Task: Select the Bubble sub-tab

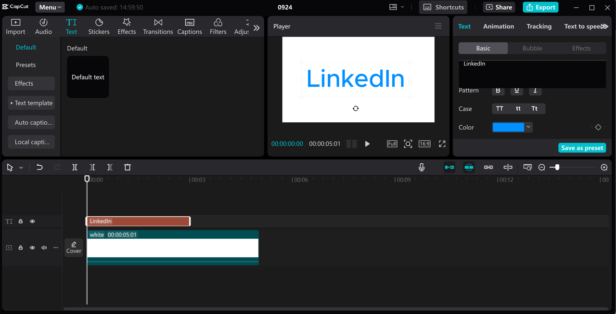Action: [x=532, y=48]
